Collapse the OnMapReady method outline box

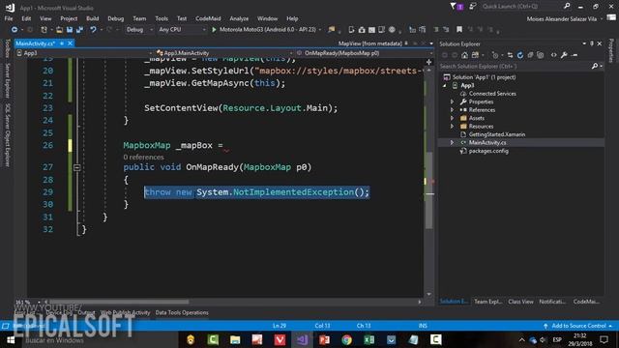coord(77,167)
